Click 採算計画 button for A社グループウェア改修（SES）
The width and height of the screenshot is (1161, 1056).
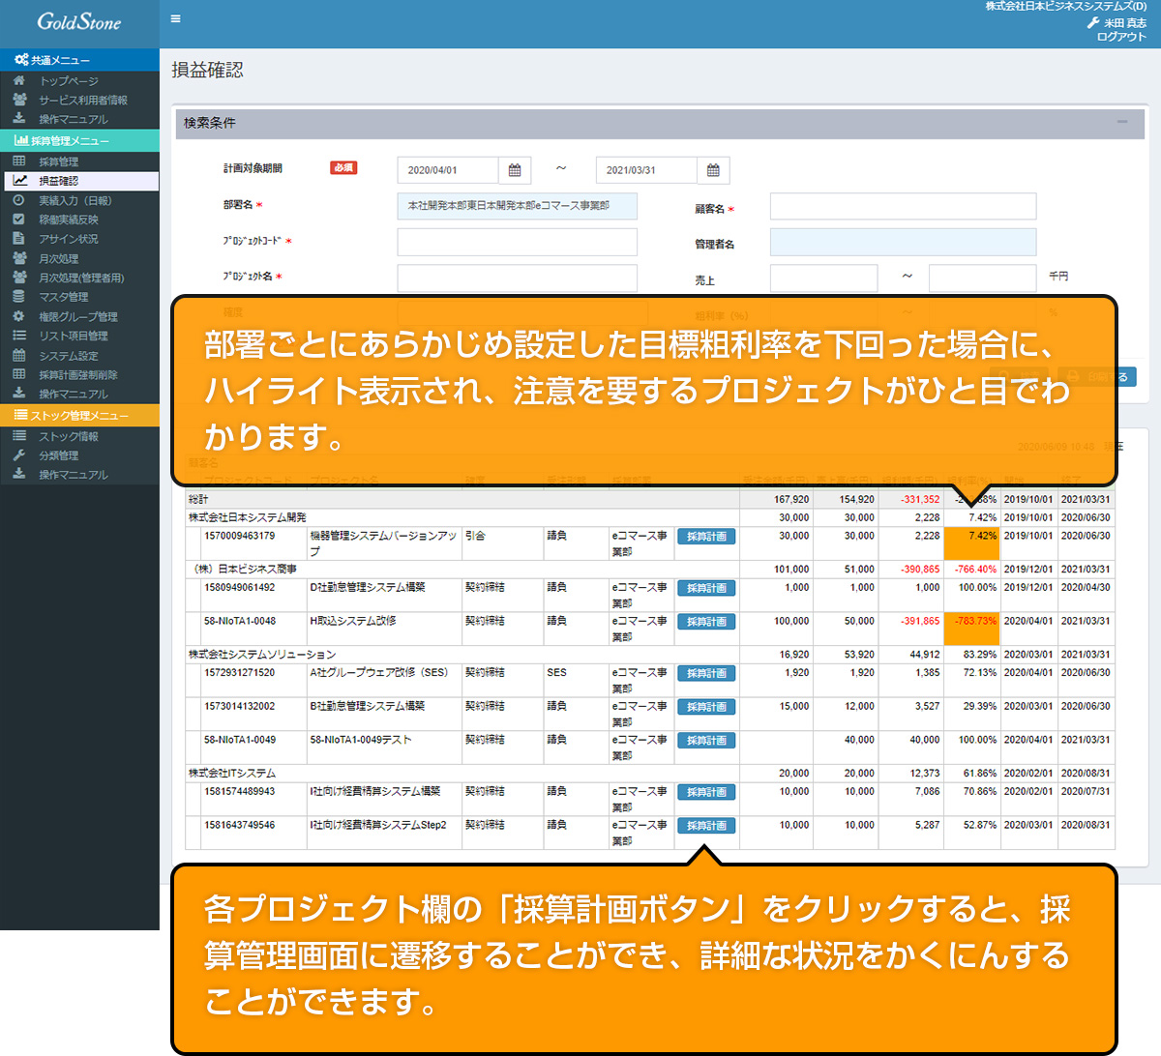[706, 673]
